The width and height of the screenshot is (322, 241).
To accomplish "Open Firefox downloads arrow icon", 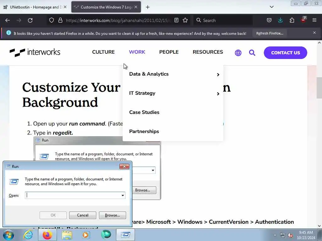I will [x=280, y=20].
